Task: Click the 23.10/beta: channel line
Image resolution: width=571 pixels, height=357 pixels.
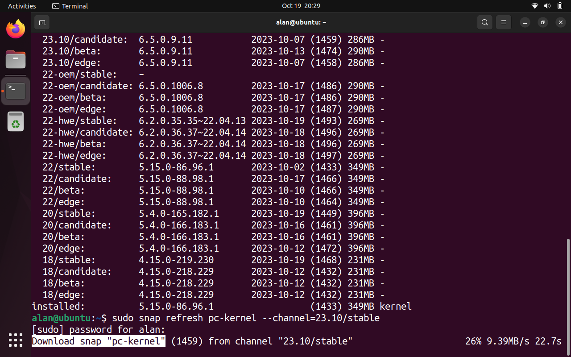Action: (x=213, y=51)
